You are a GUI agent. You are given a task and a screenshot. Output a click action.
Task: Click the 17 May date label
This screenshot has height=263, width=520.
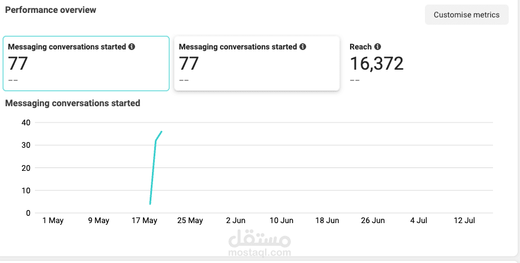145,221
